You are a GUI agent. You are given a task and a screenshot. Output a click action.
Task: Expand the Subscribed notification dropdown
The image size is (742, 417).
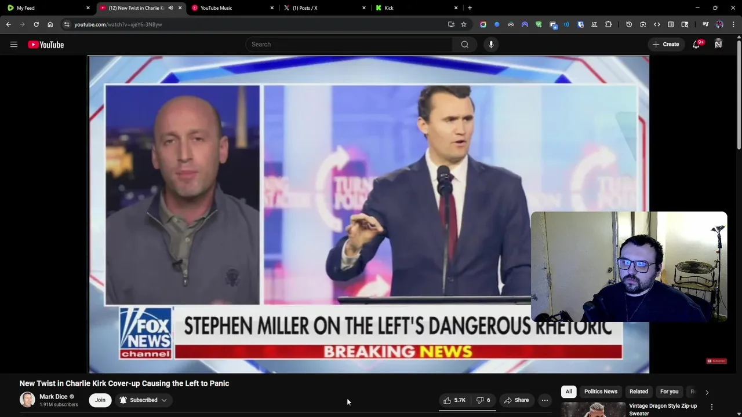(x=143, y=400)
